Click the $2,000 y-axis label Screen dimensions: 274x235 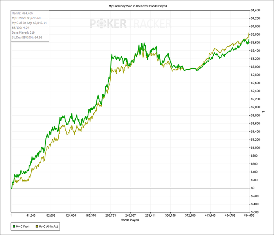coord(255,107)
